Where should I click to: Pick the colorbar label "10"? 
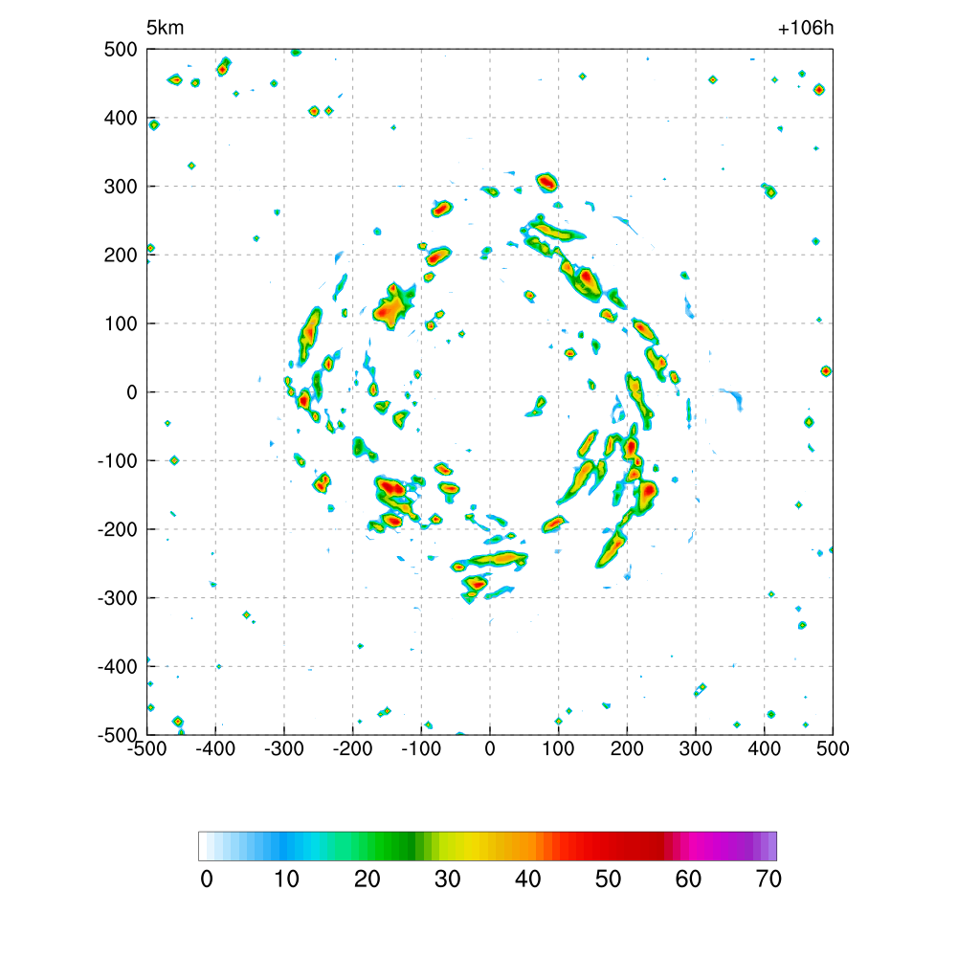(x=287, y=880)
